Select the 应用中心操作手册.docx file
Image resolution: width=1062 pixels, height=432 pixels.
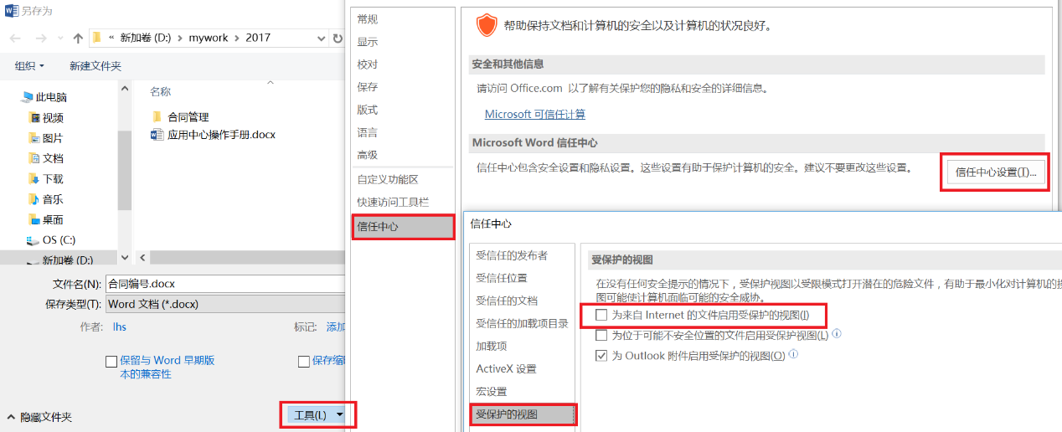[220, 135]
